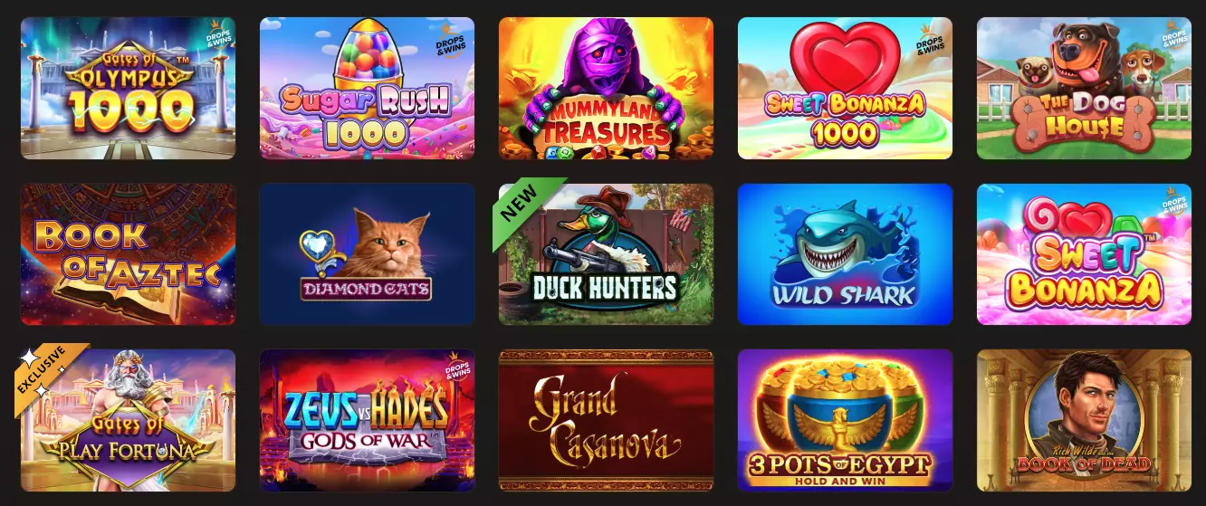Open the Sweet Bonanza 1000 game
This screenshot has width=1206, height=506.
coord(845,88)
